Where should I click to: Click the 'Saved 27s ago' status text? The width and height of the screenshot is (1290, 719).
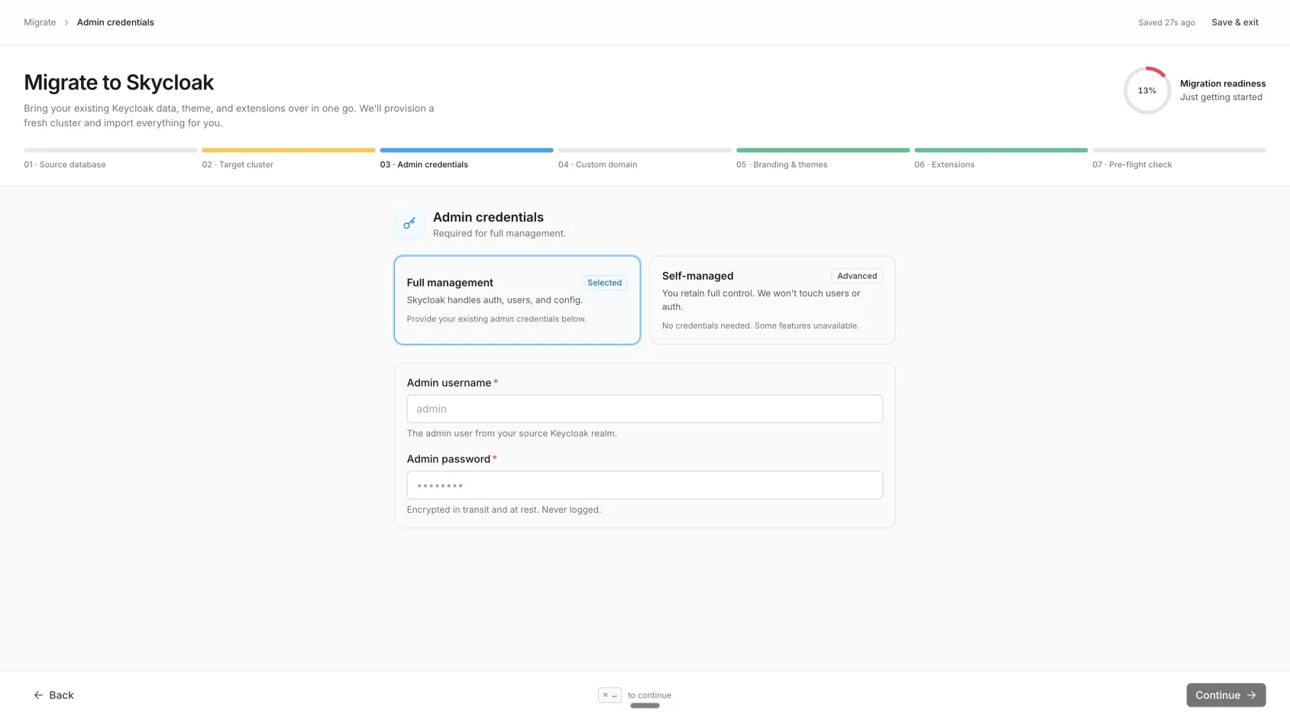pyautogui.click(x=1166, y=23)
